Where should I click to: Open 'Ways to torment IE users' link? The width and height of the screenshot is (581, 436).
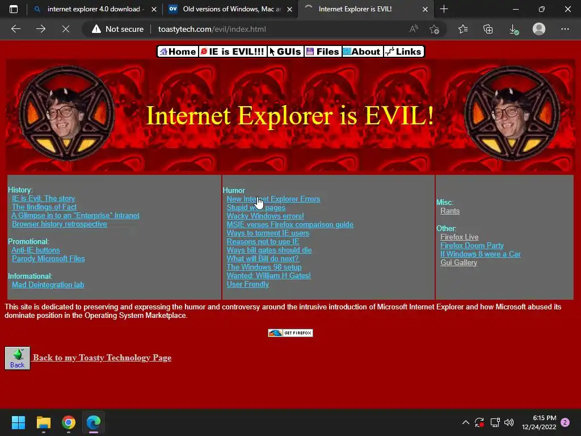point(268,233)
